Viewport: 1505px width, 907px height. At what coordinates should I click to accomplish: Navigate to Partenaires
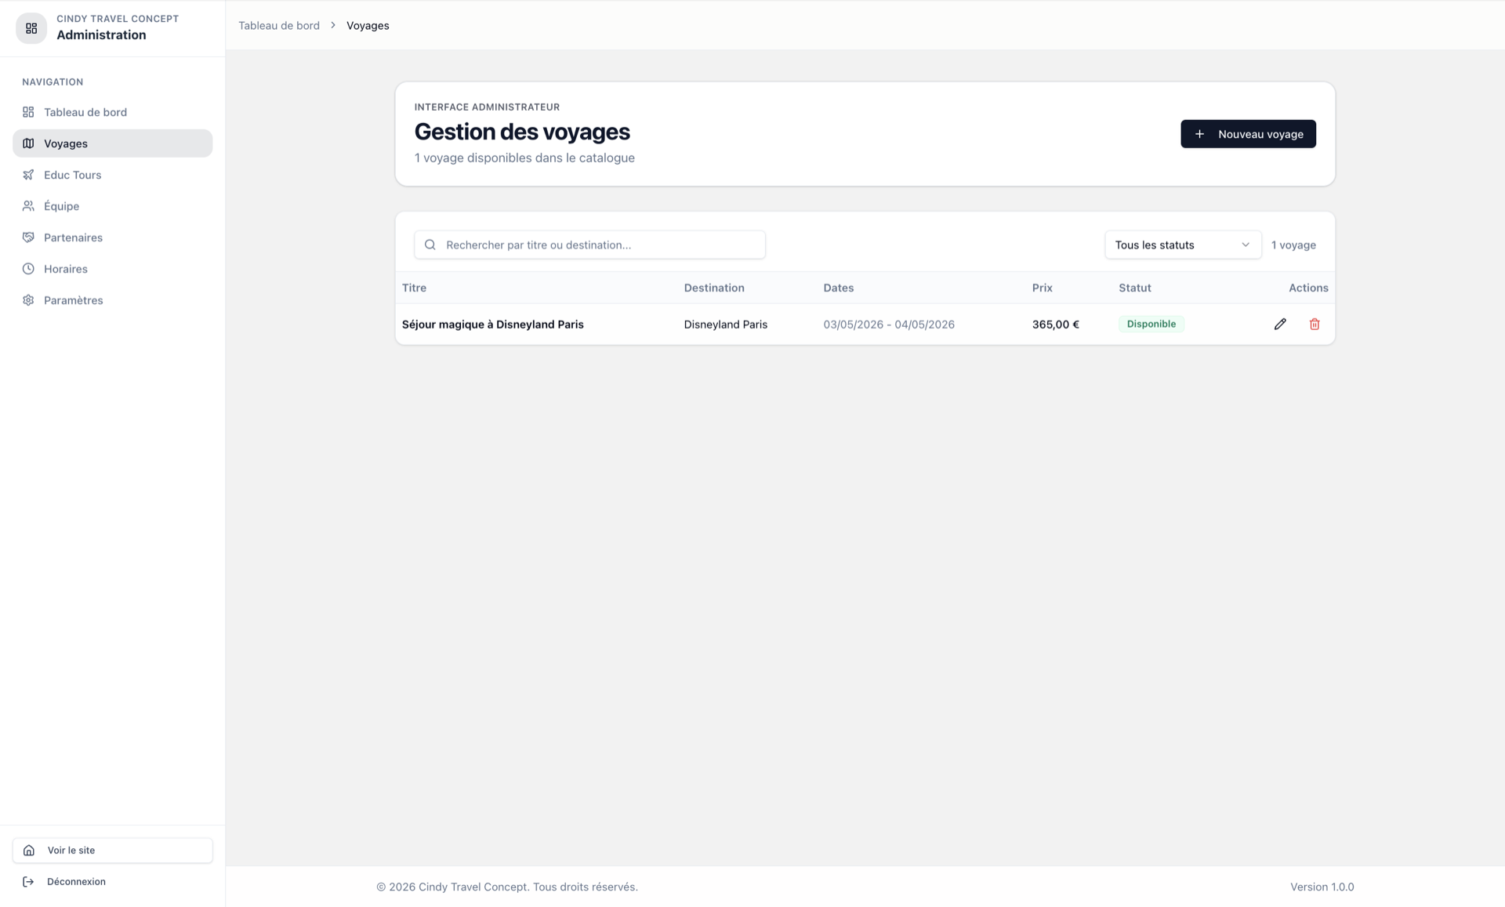[112, 238]
